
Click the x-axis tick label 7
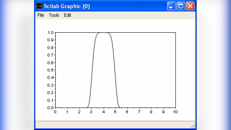[139, 112]
